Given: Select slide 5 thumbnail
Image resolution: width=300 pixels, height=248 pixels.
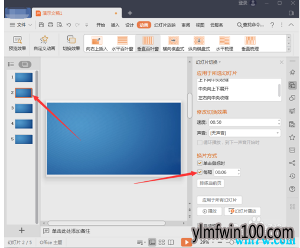Looking at the screenshot, I should coord(24,139).
